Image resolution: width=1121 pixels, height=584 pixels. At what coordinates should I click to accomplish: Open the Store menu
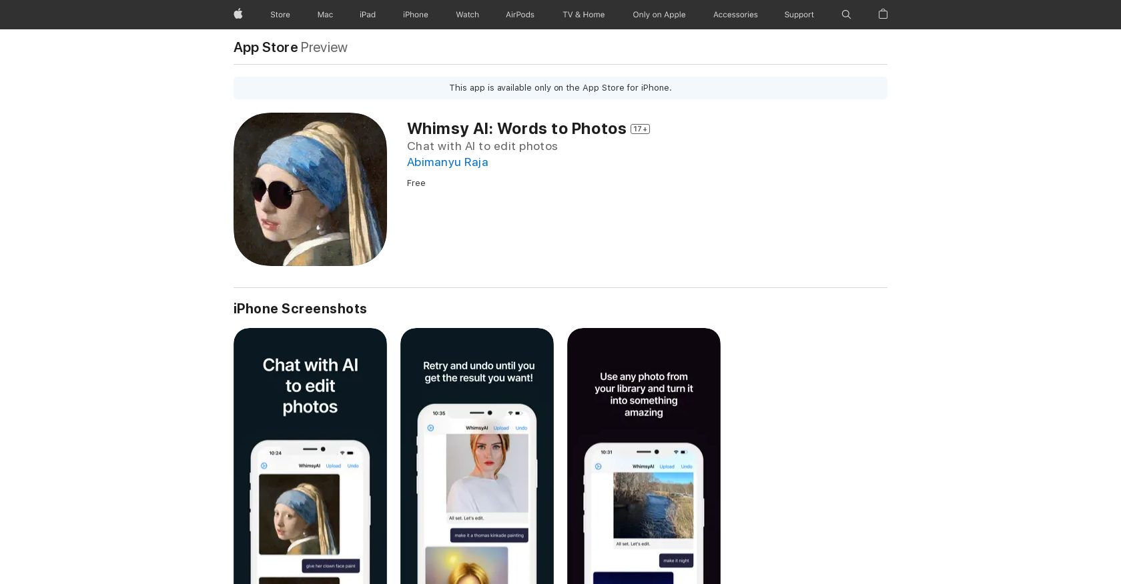pos(280,15)
